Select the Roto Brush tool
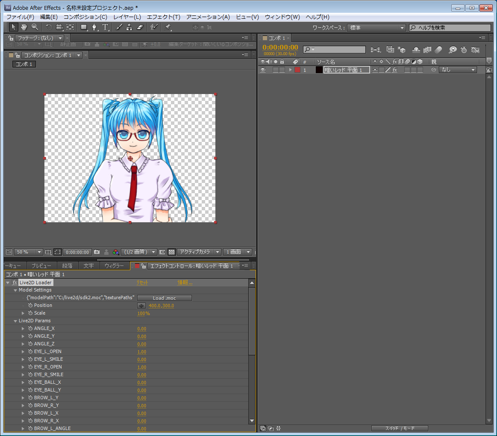Viewport: 497px width, 436px height. pos(154,27)
